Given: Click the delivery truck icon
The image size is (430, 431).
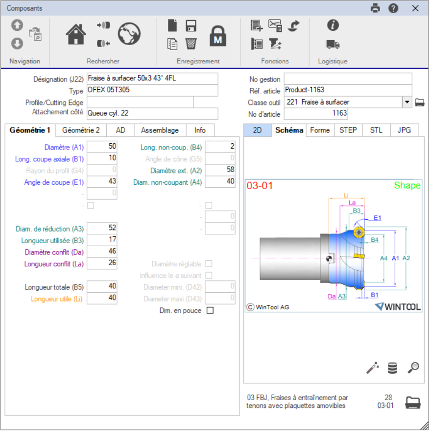Looking at the screenshot, I should click(x=333, y=45).
